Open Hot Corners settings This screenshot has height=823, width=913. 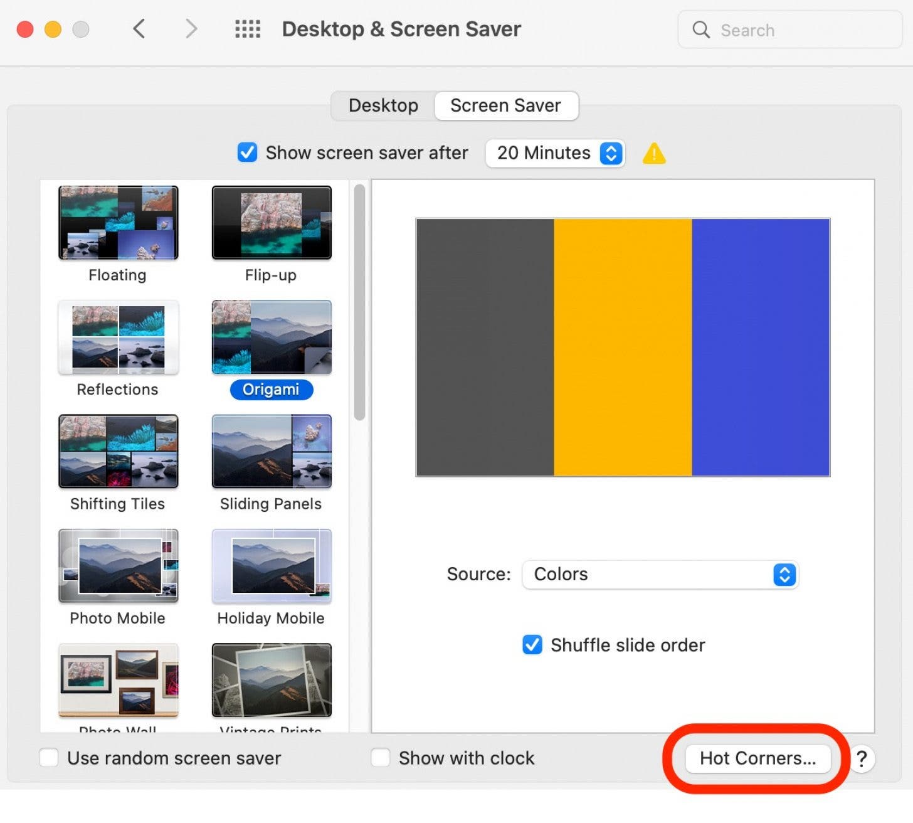(x=757, y=758)
